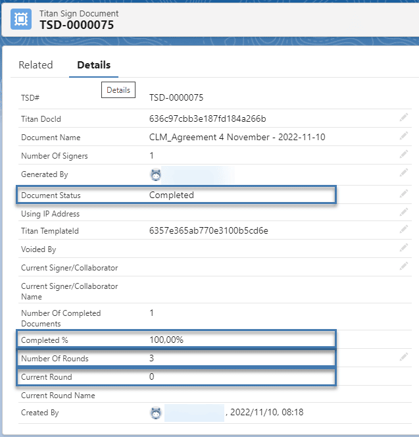Click the Number Of Completed Documents value
Viewport: 419px width, 437px height.
pos(151,313)
